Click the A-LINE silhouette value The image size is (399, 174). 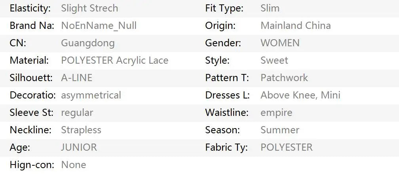coord(76,78)
